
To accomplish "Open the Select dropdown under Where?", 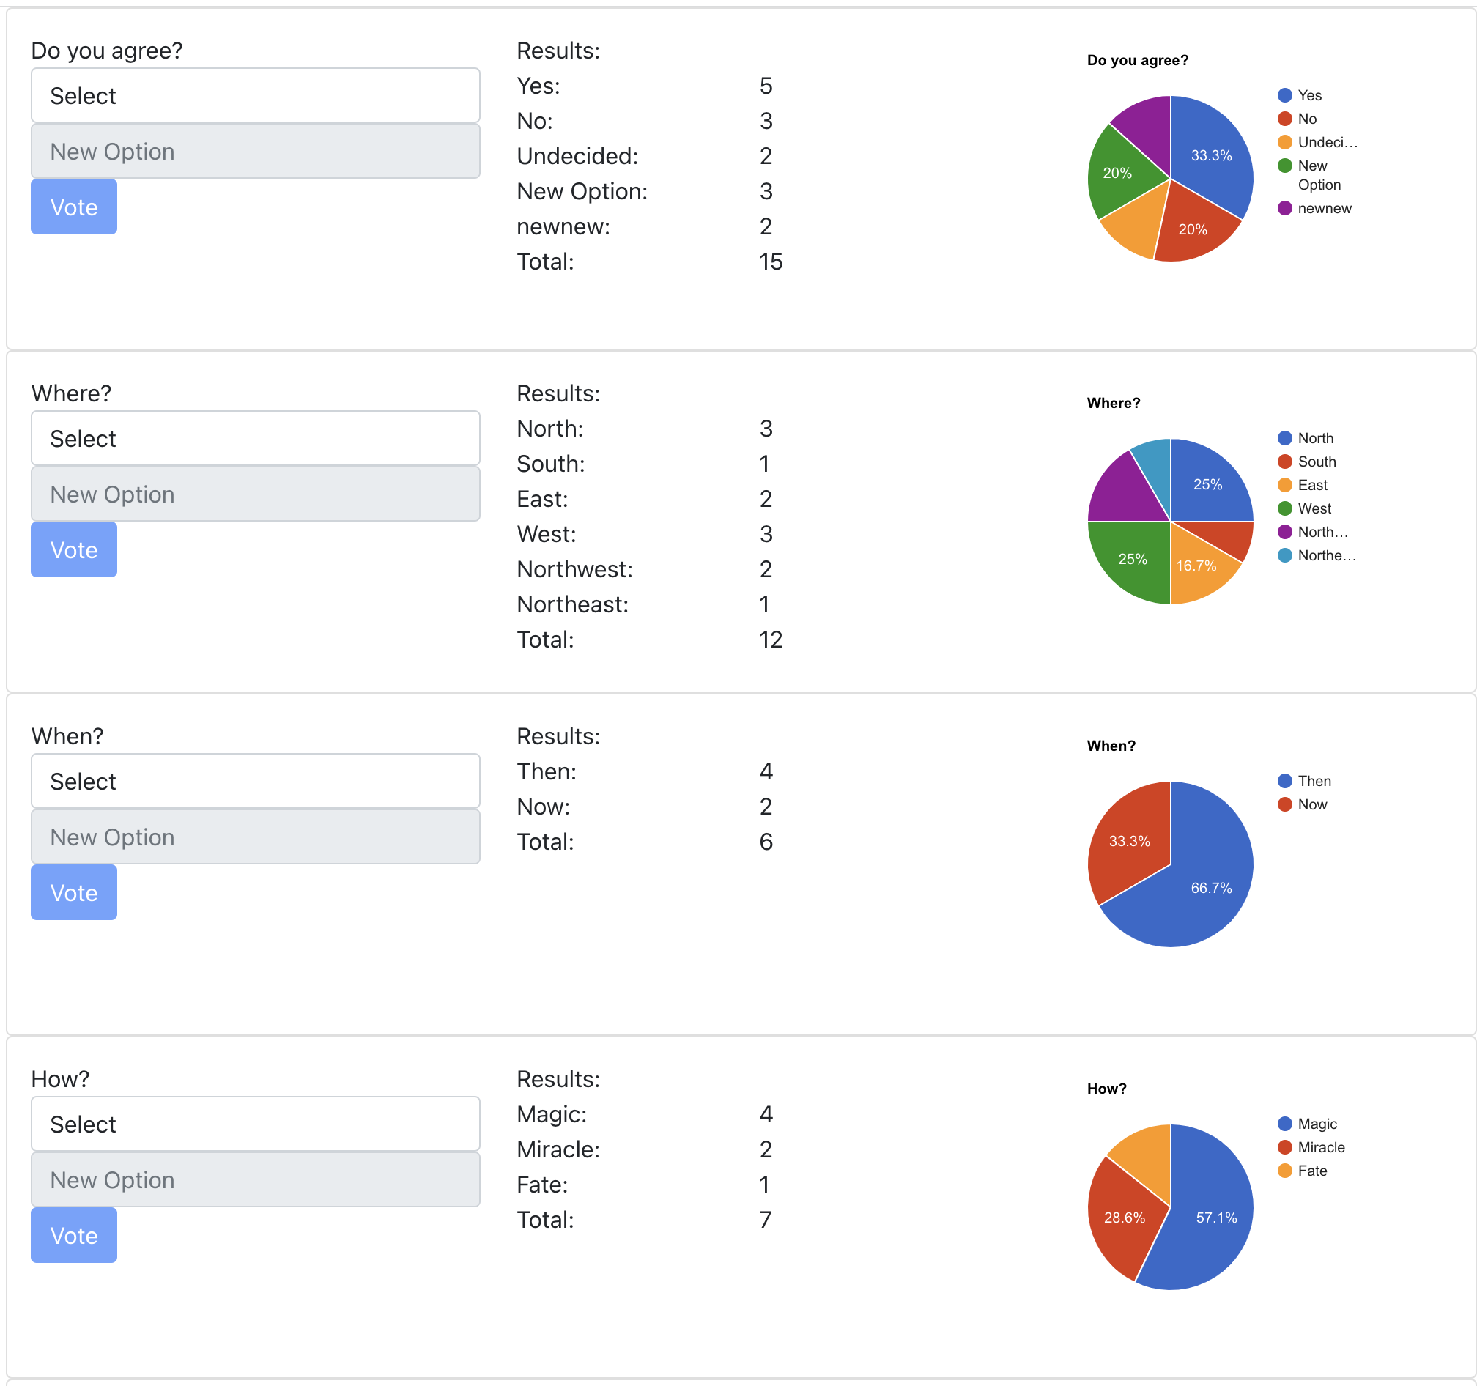I will 255,438.
